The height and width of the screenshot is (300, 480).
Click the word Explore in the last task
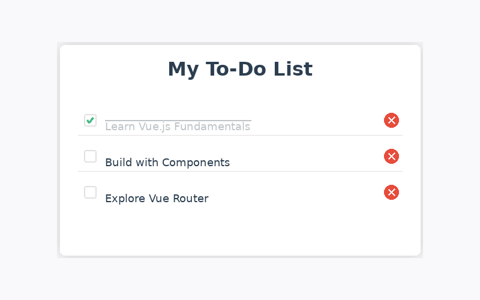pos(125,199)
